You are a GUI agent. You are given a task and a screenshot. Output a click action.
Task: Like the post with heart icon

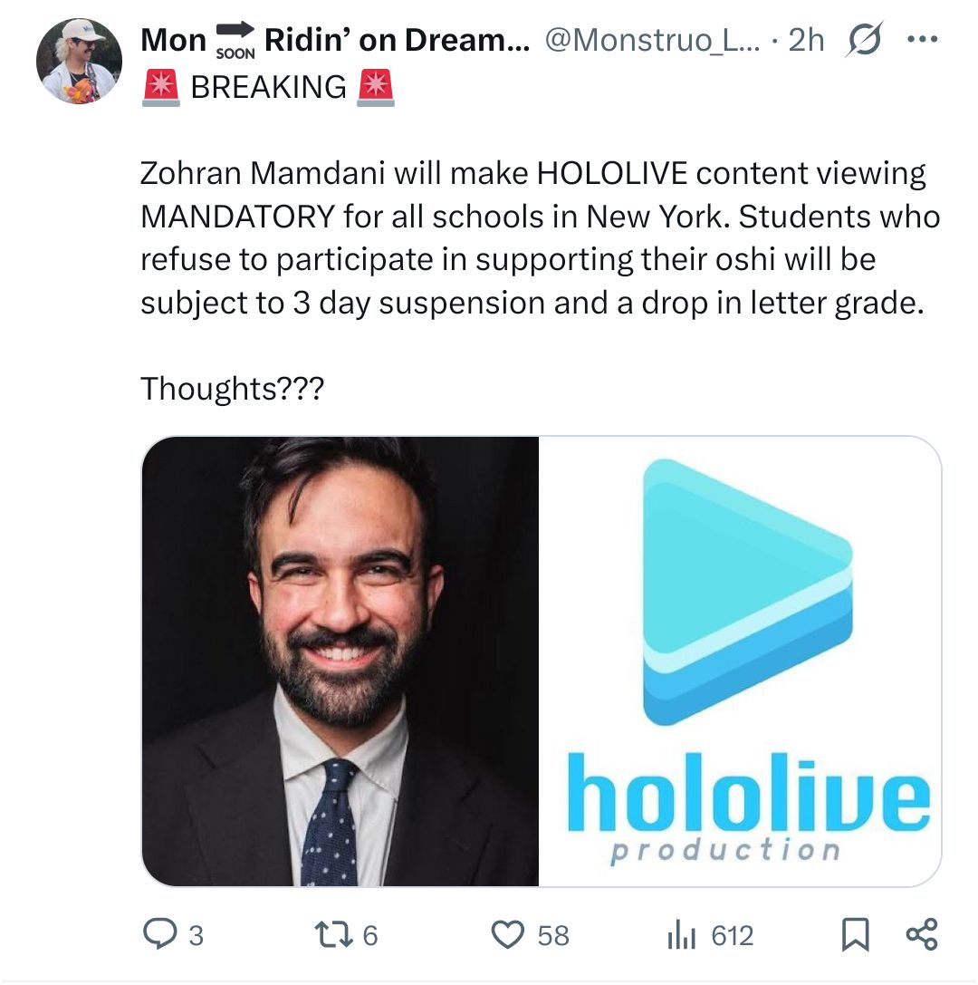pyautogui.click(x=507, y=934)
